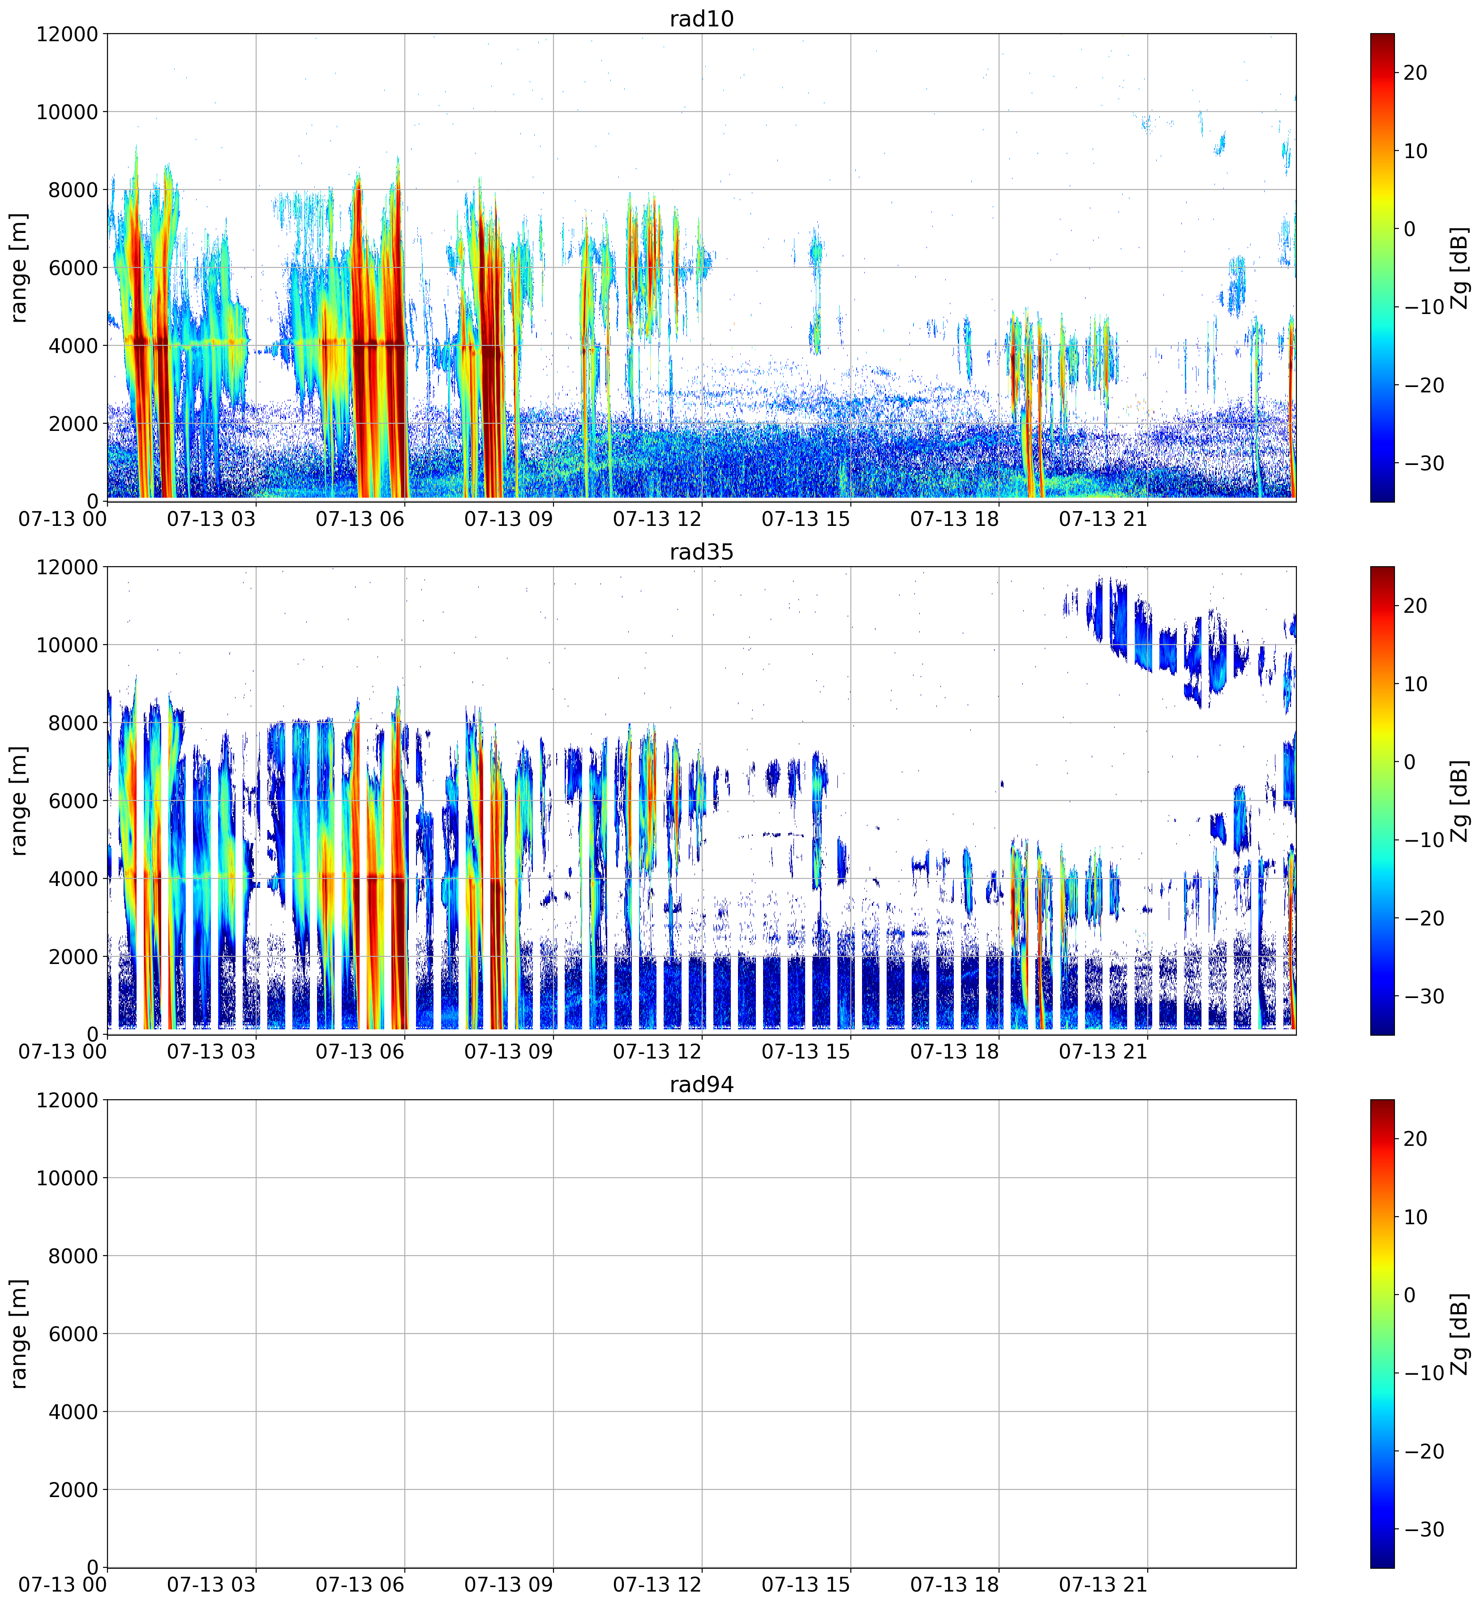Click the rad94 range [m] axis label
Viewport: 1480px width, 1605px height.
18,1334
